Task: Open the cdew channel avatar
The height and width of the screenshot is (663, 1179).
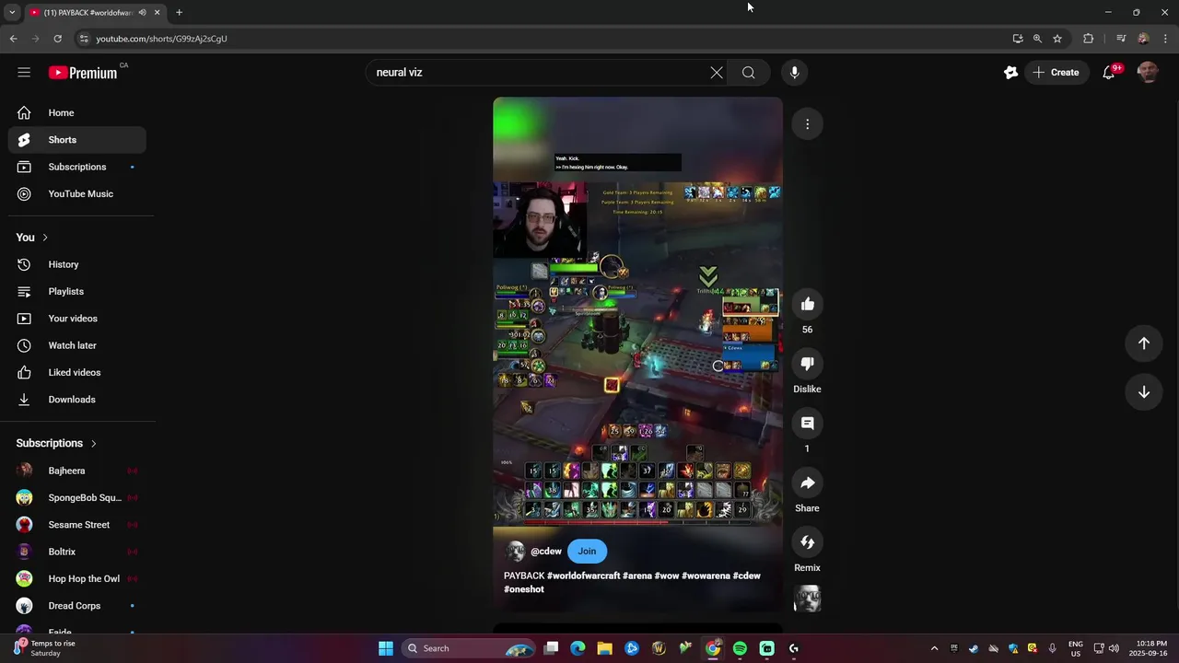Action: click(516, 551)
